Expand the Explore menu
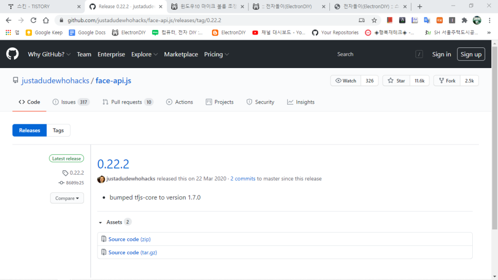 (144, 54)
